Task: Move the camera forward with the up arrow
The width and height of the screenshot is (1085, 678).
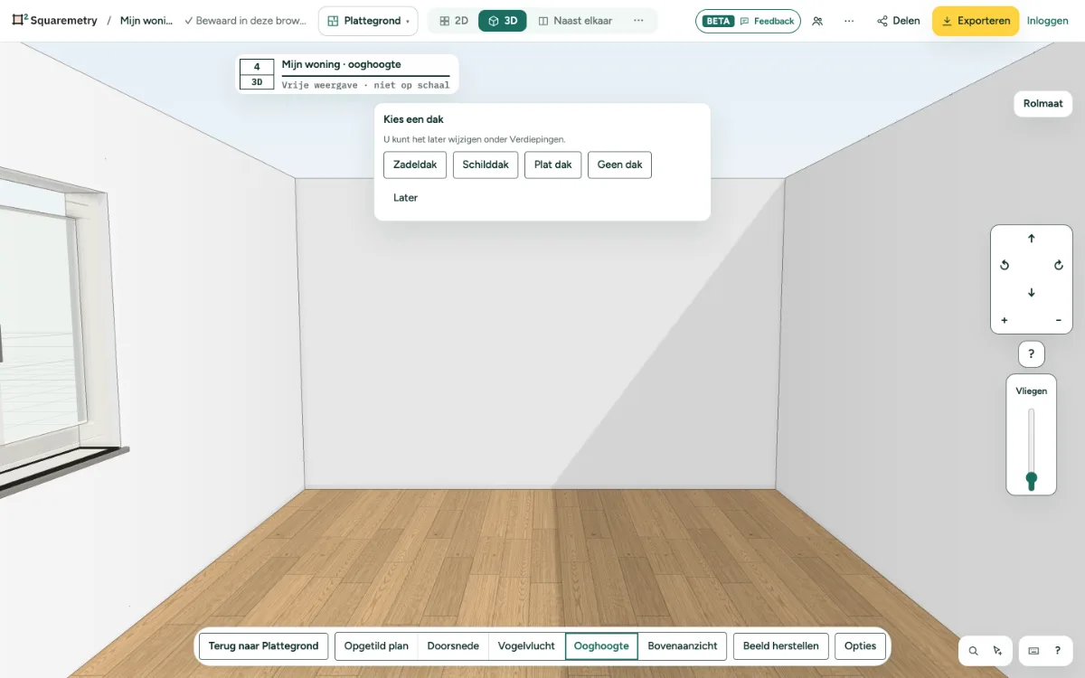Action: pyautogui.click(x=1032, y=239)
